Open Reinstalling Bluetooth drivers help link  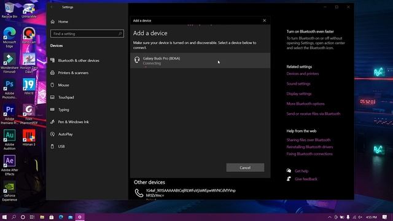[x=309, y=147]
